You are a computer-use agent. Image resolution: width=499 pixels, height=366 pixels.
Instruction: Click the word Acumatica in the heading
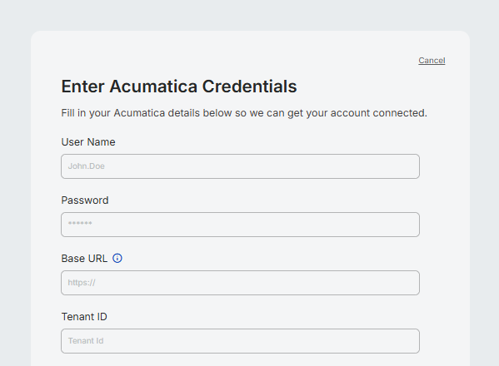tap(153, 87)
